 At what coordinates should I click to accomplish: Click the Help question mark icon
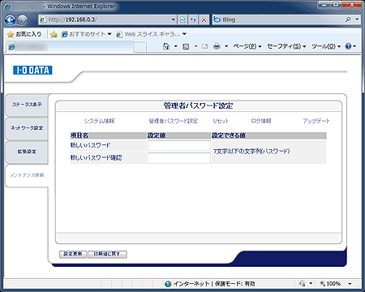click(348, 46)
